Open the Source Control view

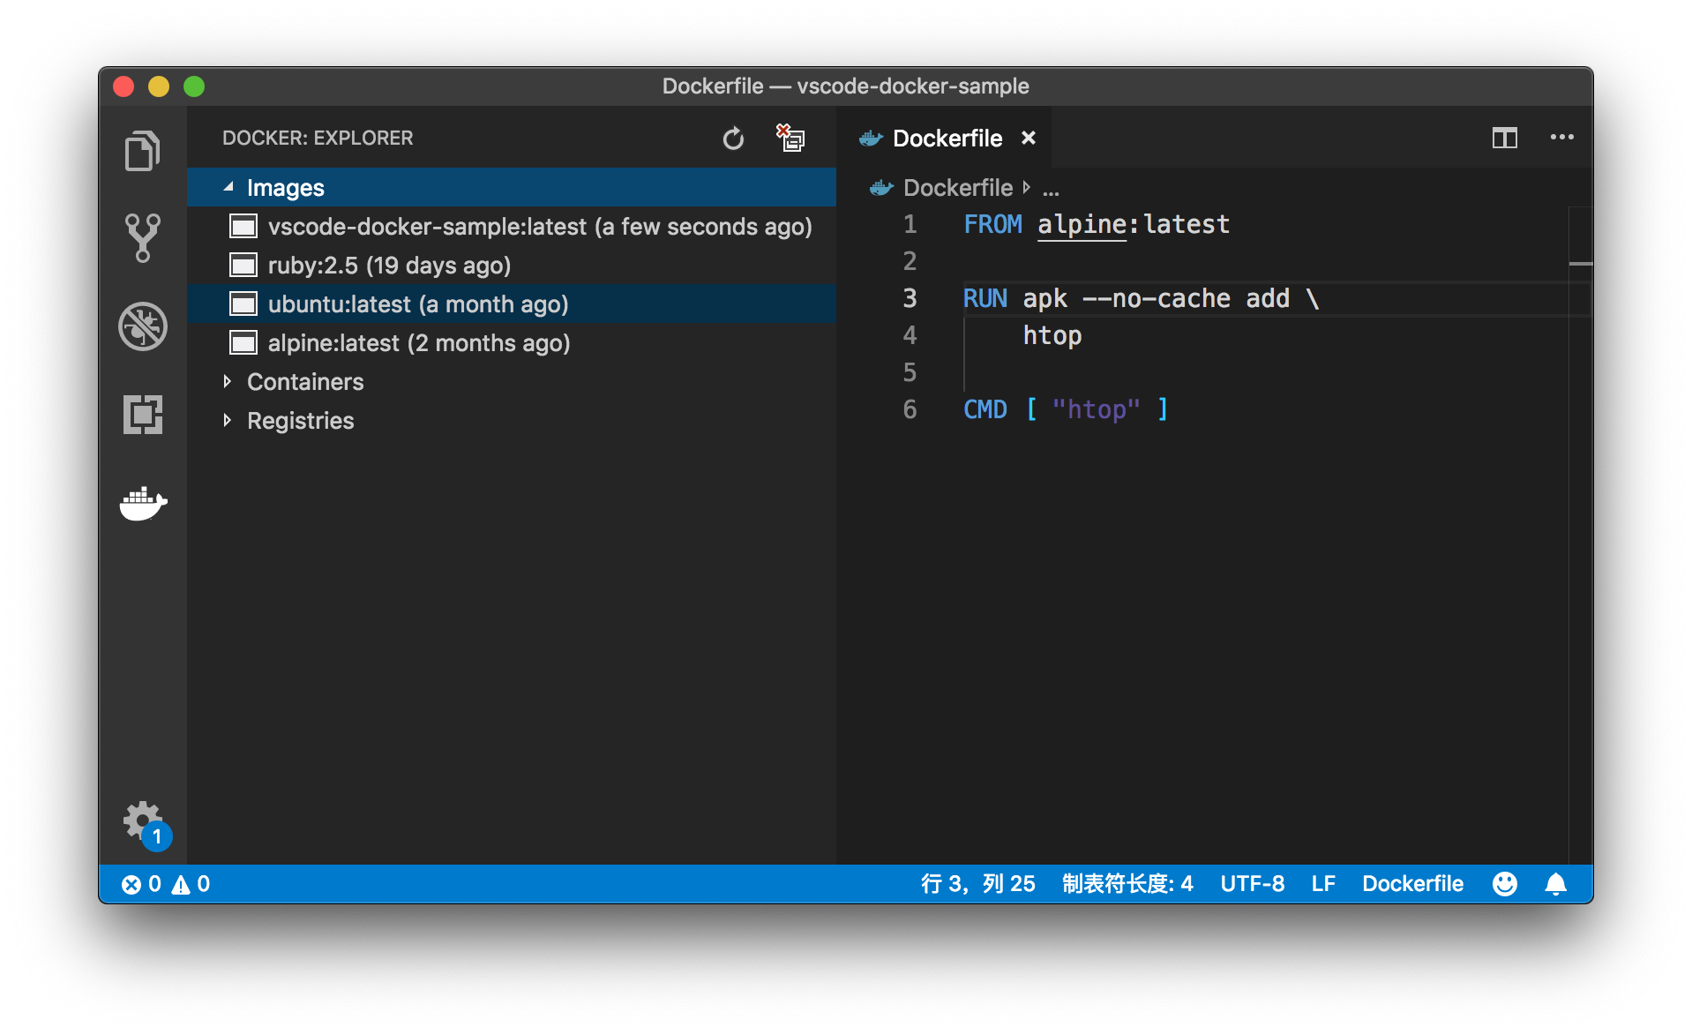coord(142,238)
